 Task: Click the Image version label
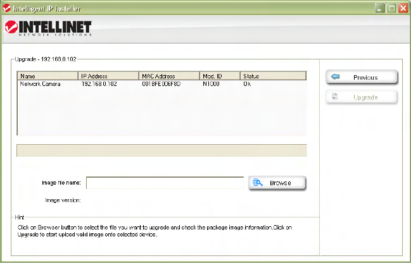[63, 200]
